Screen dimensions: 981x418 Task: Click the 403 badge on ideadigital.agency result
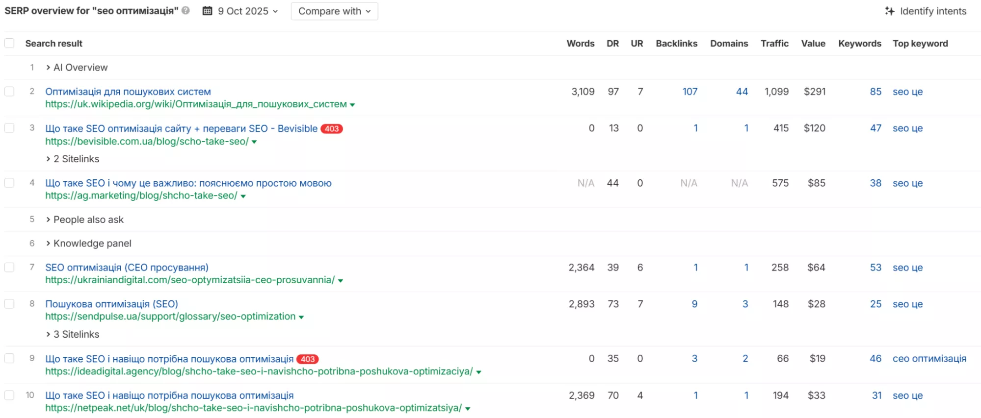click(x=308, y=359)
